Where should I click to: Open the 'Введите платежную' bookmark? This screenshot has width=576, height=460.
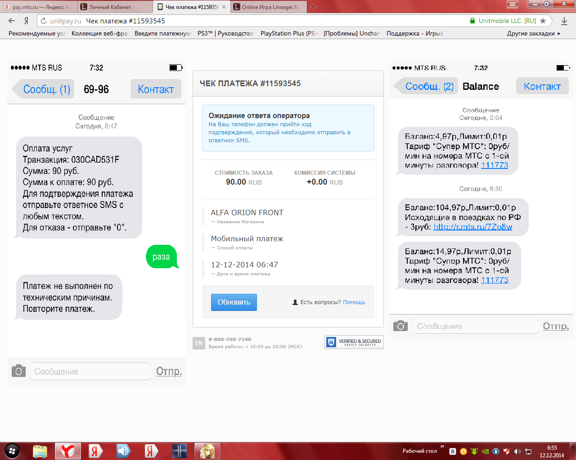pyautogui.click(x=163, y=33)
